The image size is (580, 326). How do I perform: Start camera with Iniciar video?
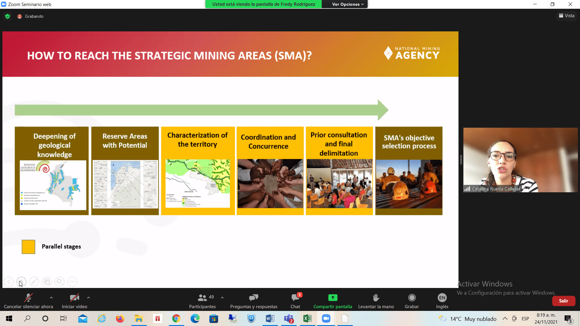(74, 301)
